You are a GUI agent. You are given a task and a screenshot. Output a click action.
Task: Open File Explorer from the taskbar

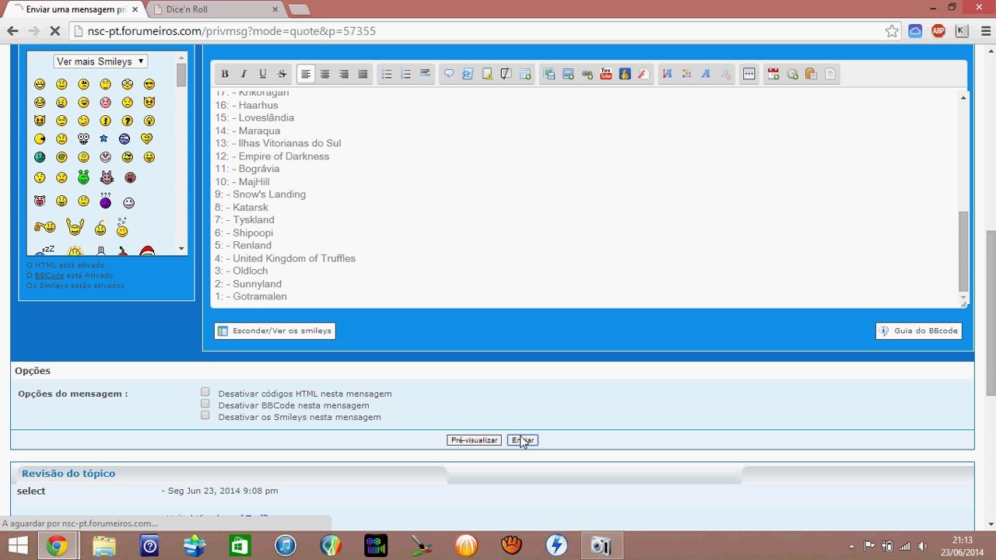pos(104,546)
